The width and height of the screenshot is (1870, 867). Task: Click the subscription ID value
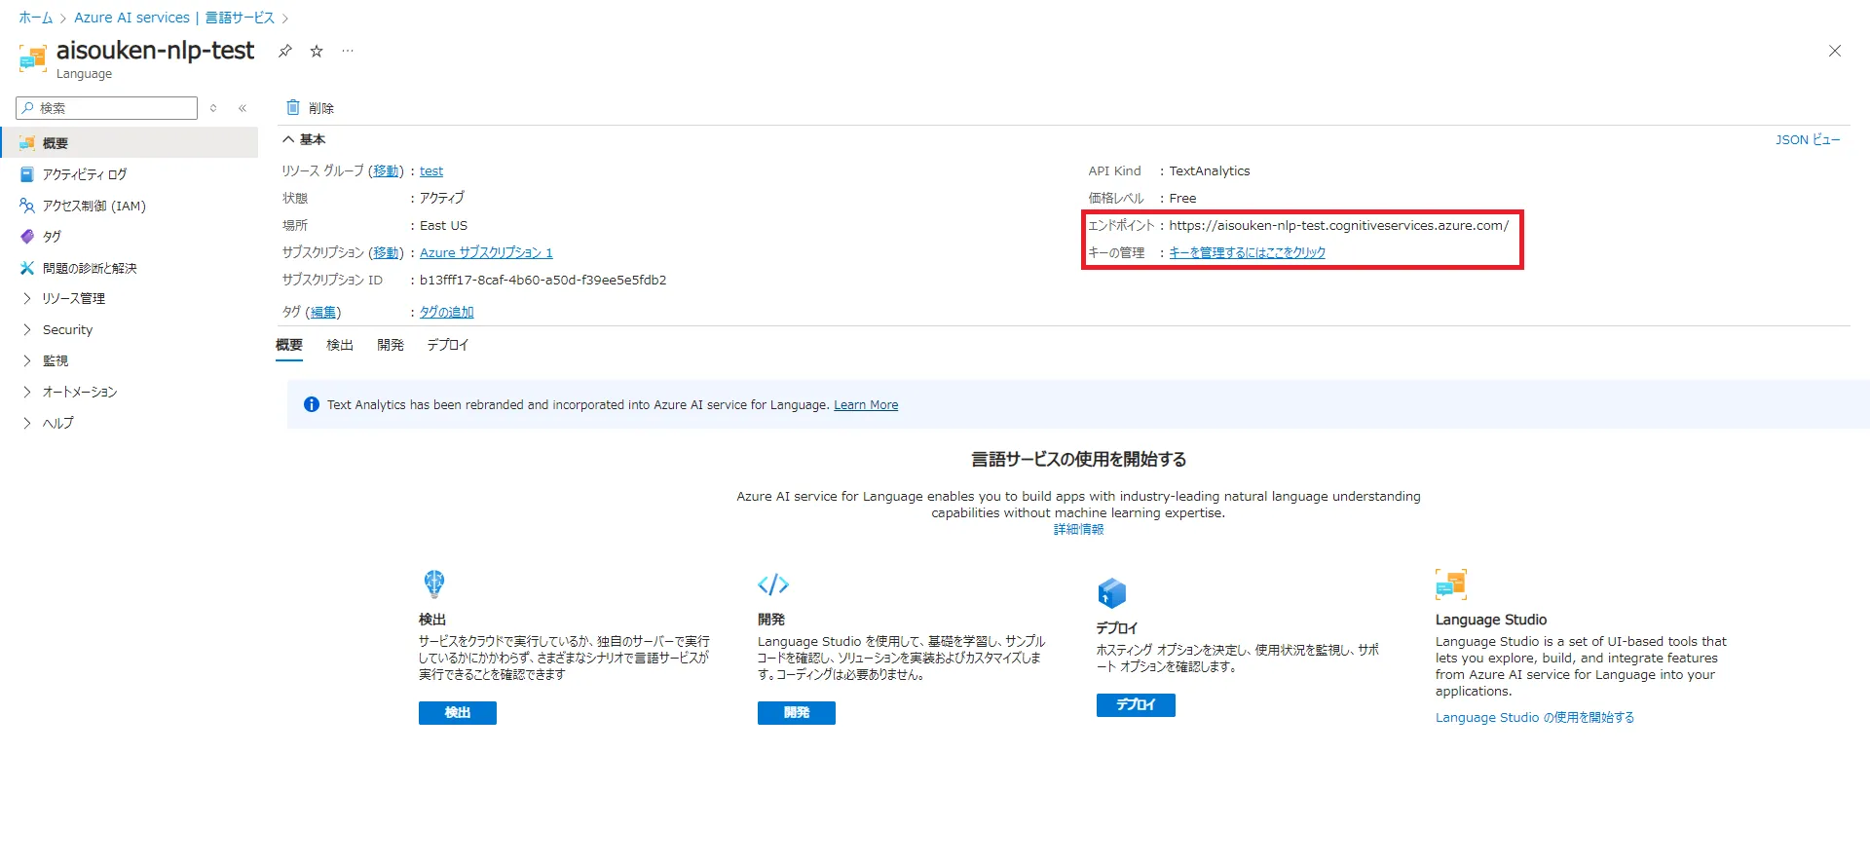pos(543,280)
